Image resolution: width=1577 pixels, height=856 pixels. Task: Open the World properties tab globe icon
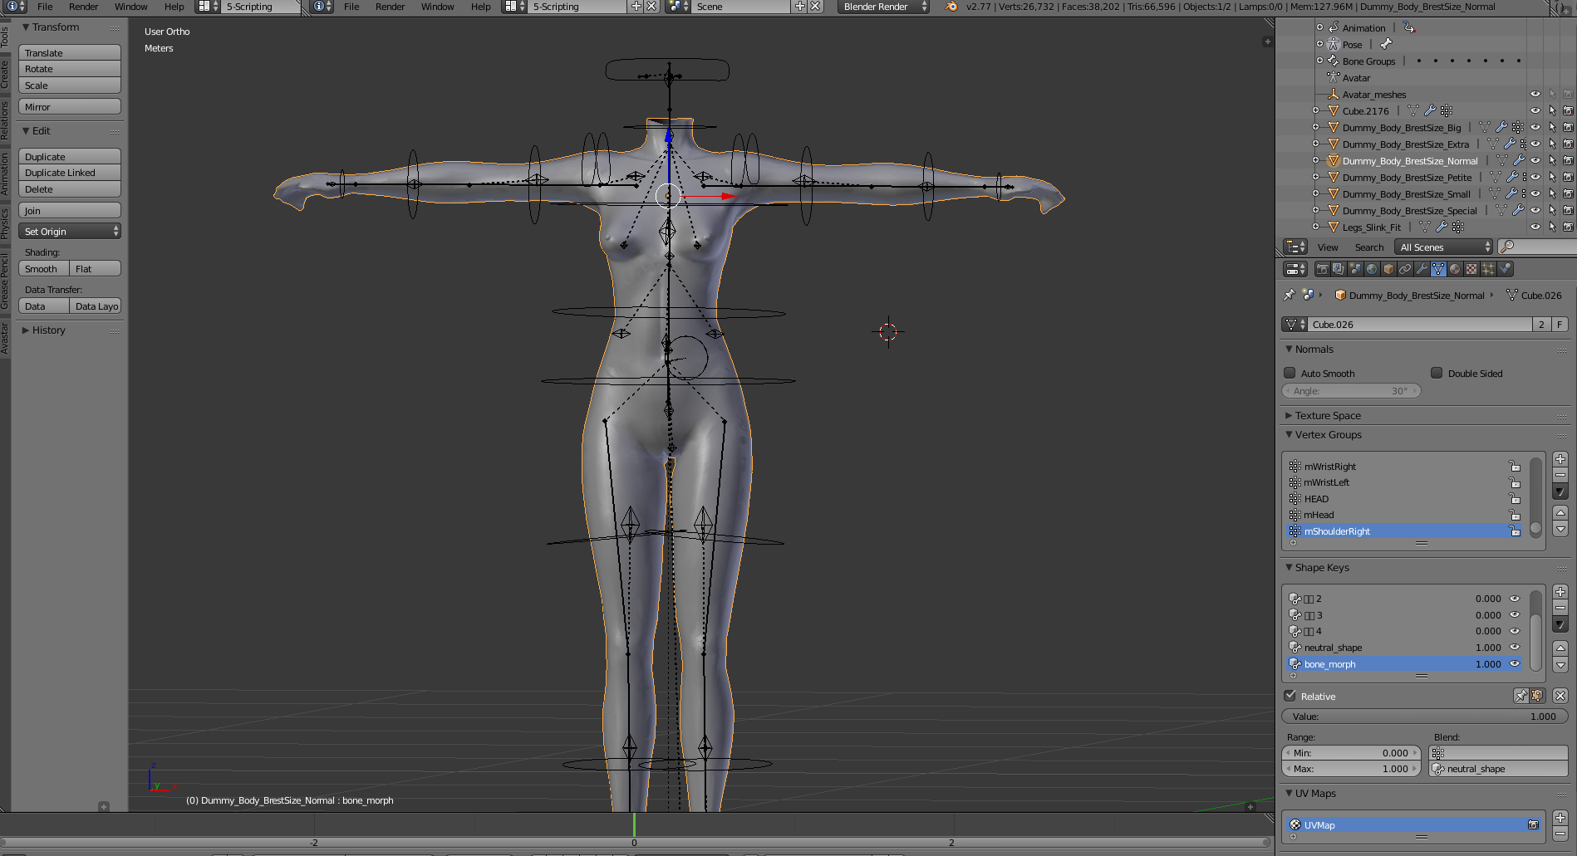(1372, 269)
